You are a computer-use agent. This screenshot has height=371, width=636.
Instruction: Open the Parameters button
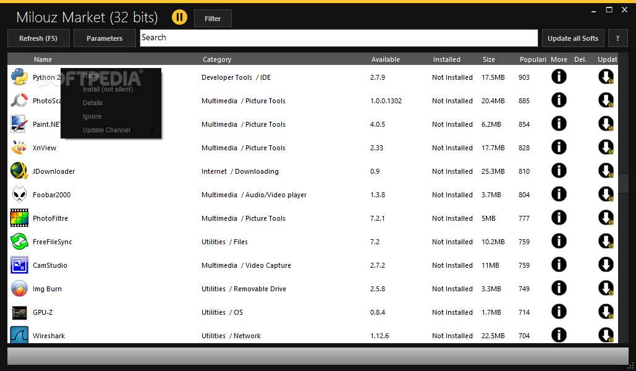[104, 38]
